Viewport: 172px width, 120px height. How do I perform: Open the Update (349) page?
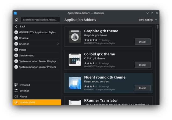37,102
